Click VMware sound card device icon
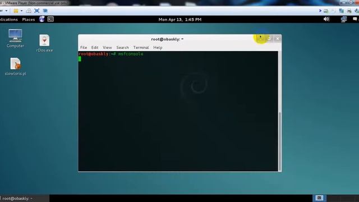The height and width of the screenshot is (202, 359). 357,11
